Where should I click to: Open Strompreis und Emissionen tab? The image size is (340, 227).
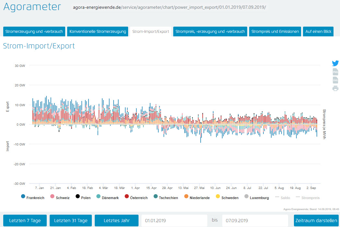[275, 32]
